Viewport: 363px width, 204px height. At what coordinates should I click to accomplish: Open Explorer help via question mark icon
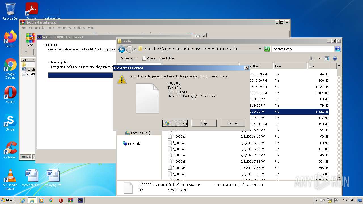(x=335, y=58)
